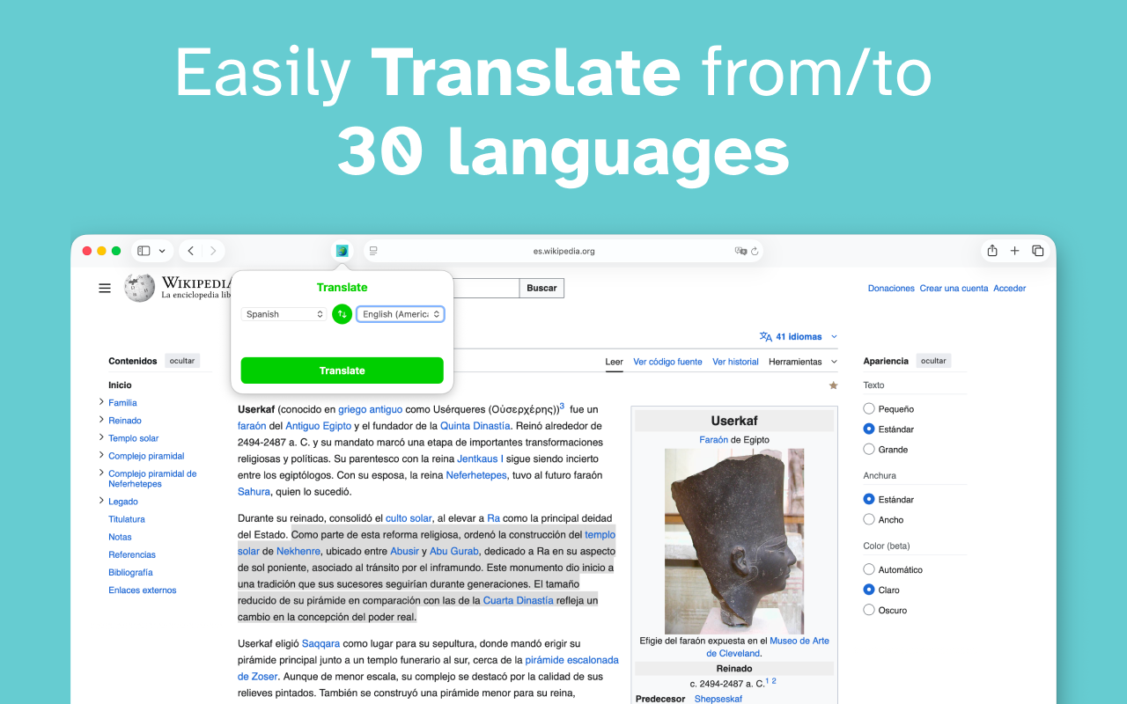Expand the Templo solar contents section
This screenshot has width=1127, height=704.
101,437
